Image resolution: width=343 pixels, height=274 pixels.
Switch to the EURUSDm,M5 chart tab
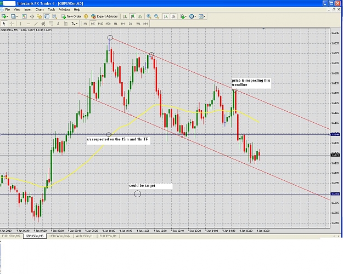coord(11,236)
